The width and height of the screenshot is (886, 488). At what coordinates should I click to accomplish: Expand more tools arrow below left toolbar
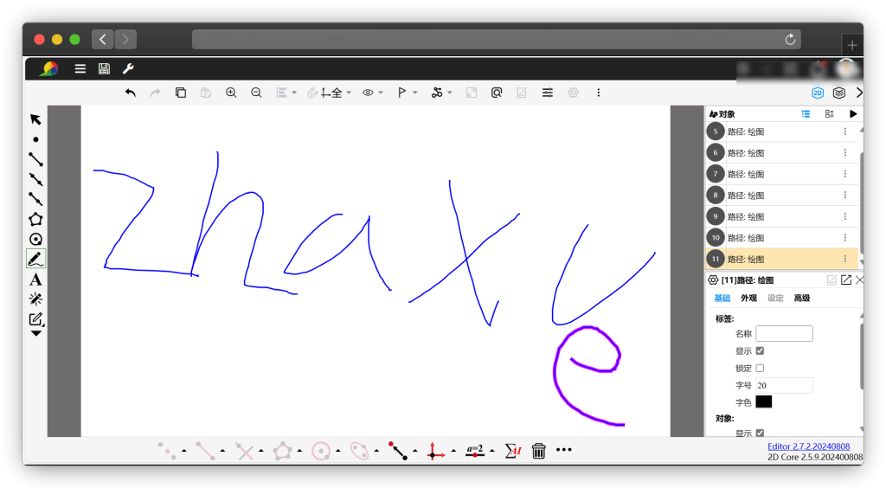coord(35,333)
